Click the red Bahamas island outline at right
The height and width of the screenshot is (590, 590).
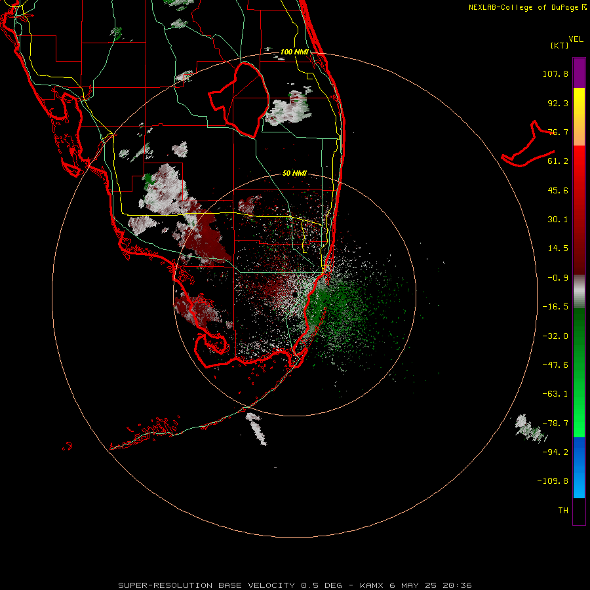528,144
